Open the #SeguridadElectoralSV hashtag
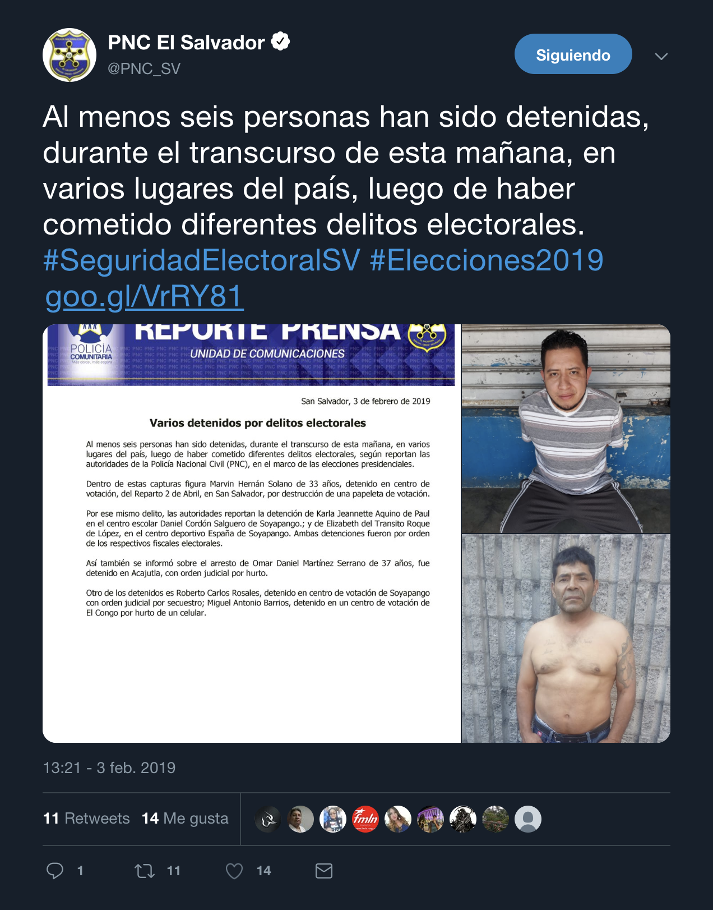The width and height of the screenshot is (713, 910). 202,260
